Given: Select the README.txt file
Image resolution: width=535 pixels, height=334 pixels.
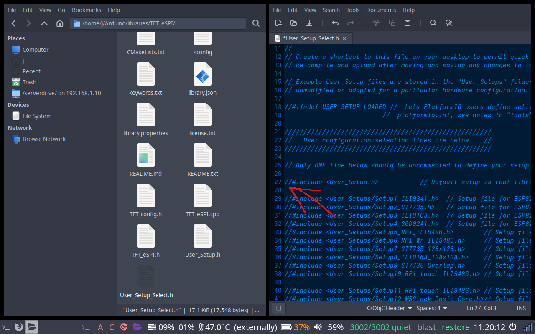Looking at the screenshot, I should click(203, 160).
